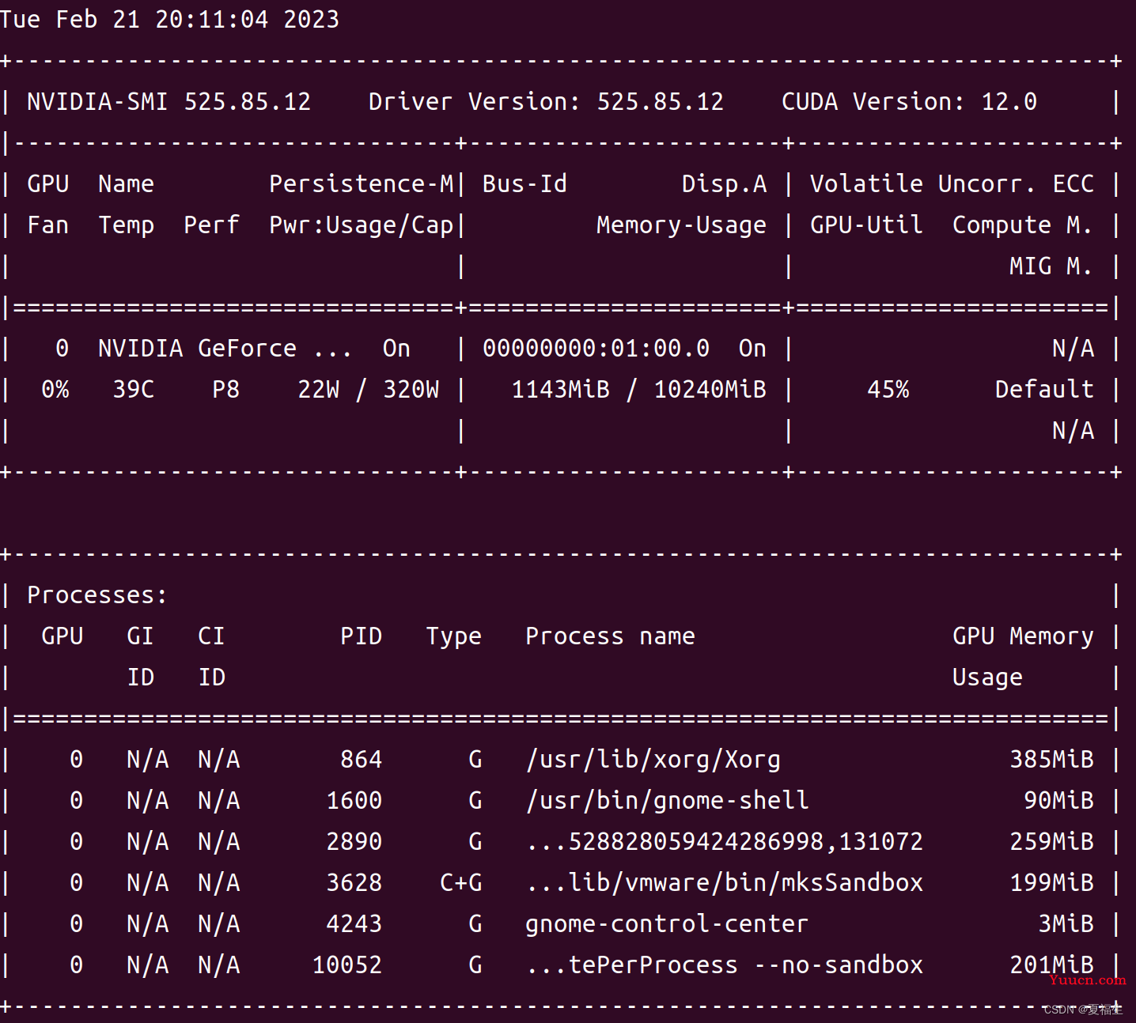This screenshot has width=1136, height=1023.
Task: Click the process ...tePerProcess --no-sandbox
Action: pyautogui.click(x=725, y=964)
